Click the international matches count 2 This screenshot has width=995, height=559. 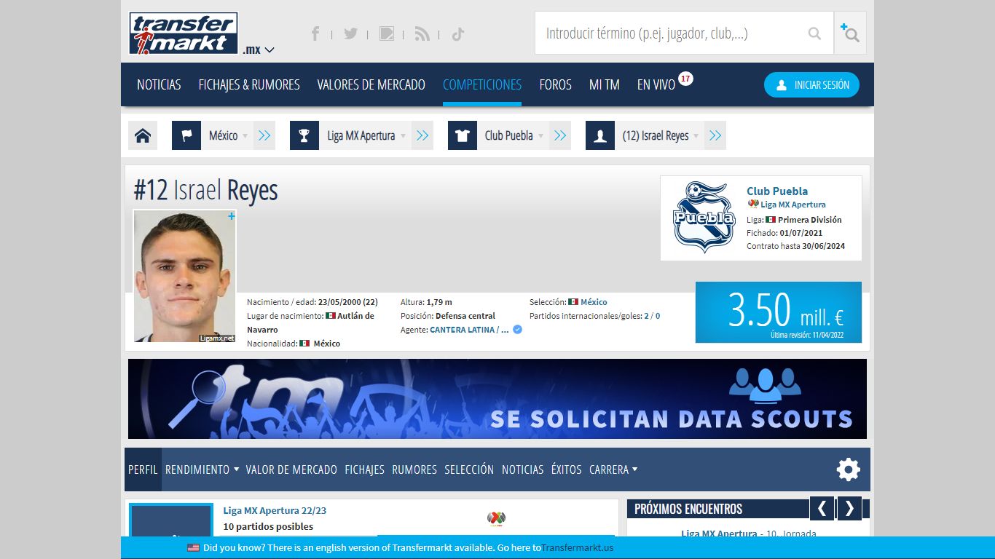646,316
